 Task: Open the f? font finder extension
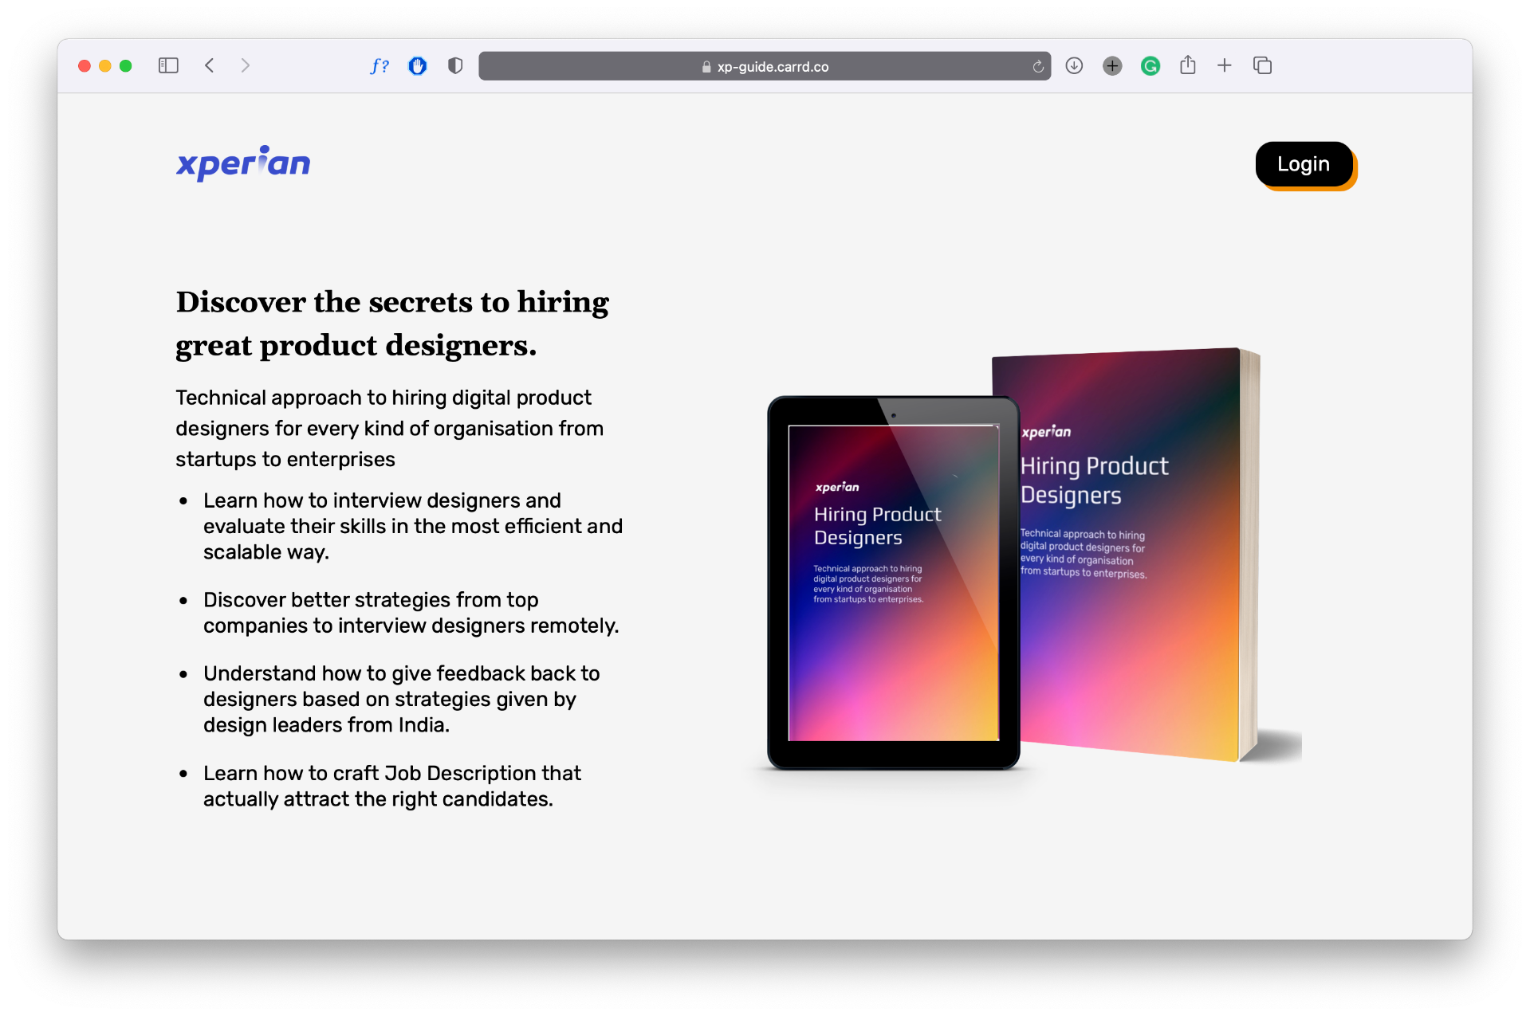click(x=380, y=66)
